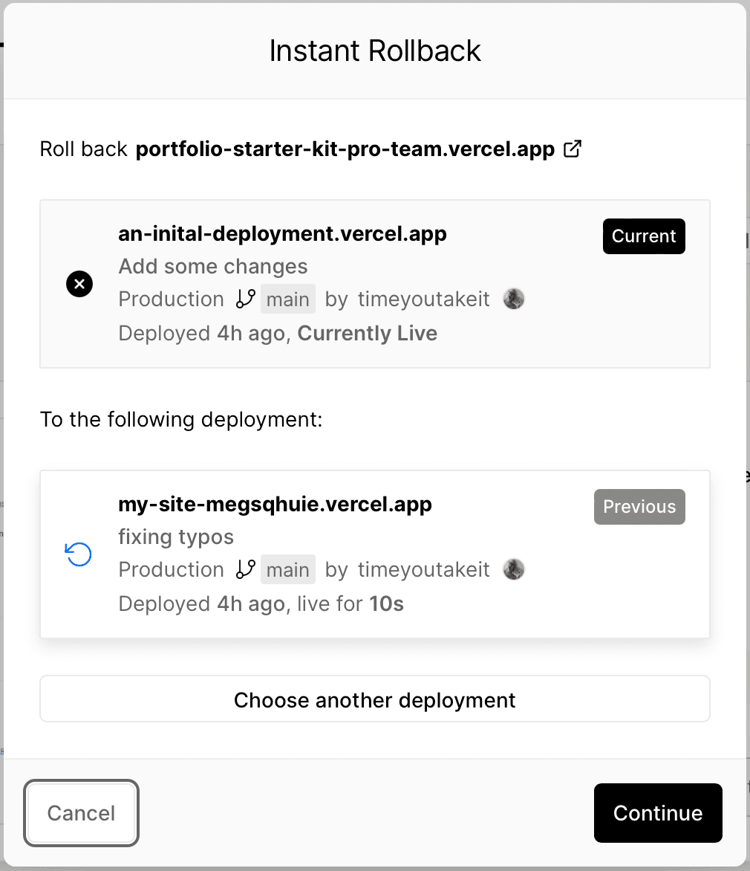Viewport: 750px width, 871px height.
Task: Select the an-inital-deployment card
Action: point(374,284)
